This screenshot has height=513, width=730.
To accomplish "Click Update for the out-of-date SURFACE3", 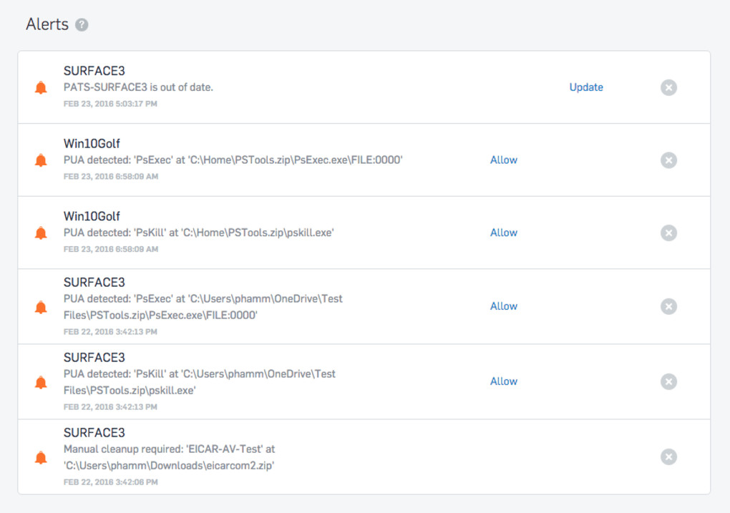I will 586,87.
